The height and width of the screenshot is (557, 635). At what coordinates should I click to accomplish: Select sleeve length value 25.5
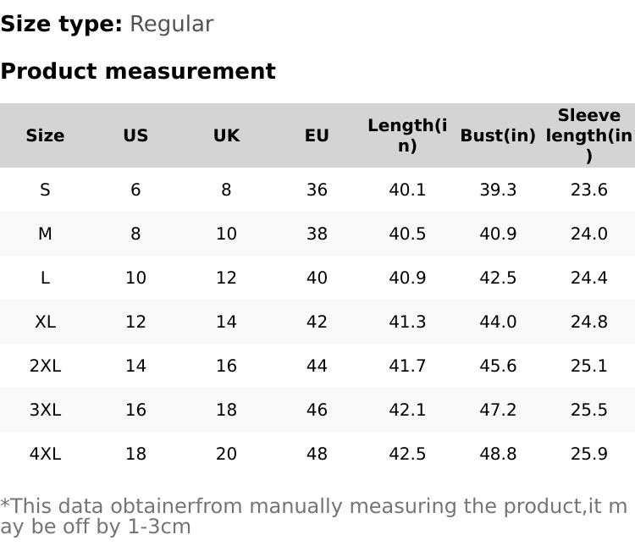[588, 410]
